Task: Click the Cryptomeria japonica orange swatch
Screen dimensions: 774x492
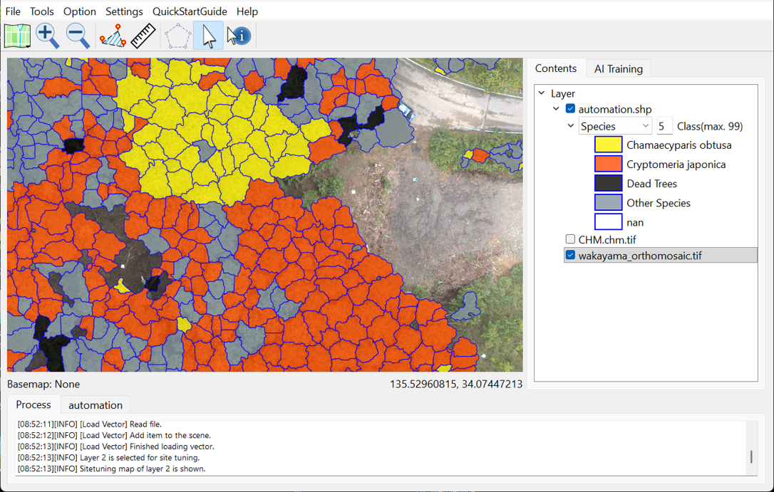Action: pos(608,164)
